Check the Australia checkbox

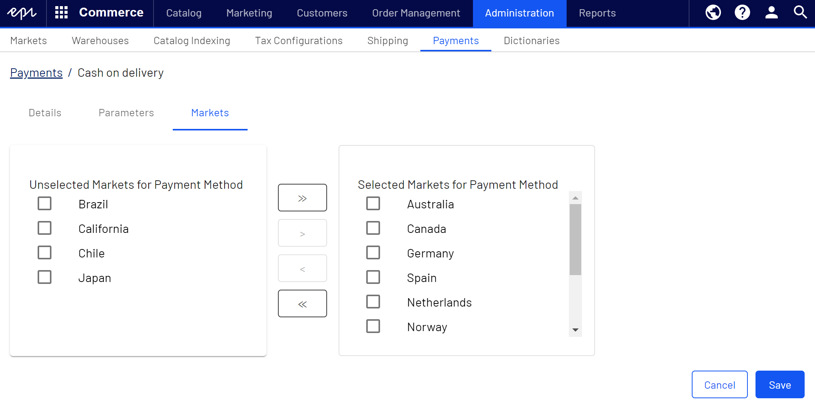(x=373, y=203)
